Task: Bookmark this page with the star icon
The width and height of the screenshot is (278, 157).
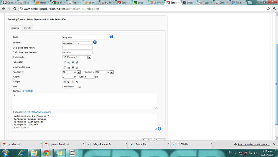Action: pos(268,9)
